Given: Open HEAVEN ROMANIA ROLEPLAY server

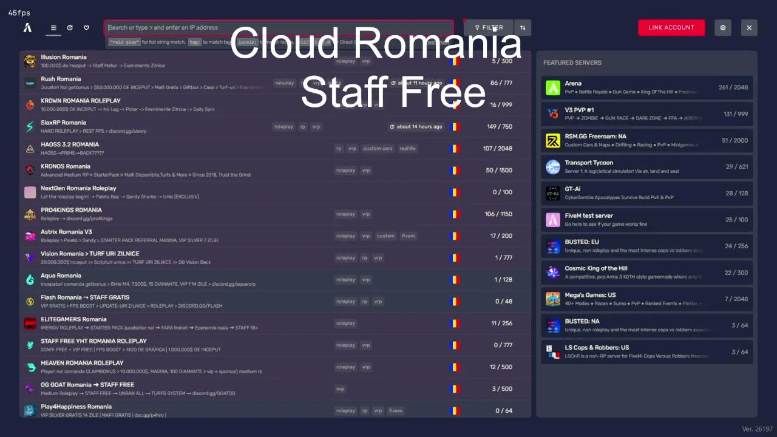Looking at the screenshot, I should 275,367.
